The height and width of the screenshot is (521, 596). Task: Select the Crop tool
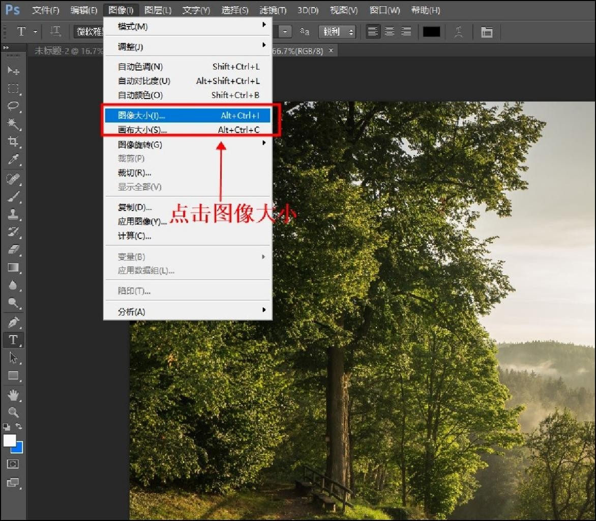[x=13, y=141]
